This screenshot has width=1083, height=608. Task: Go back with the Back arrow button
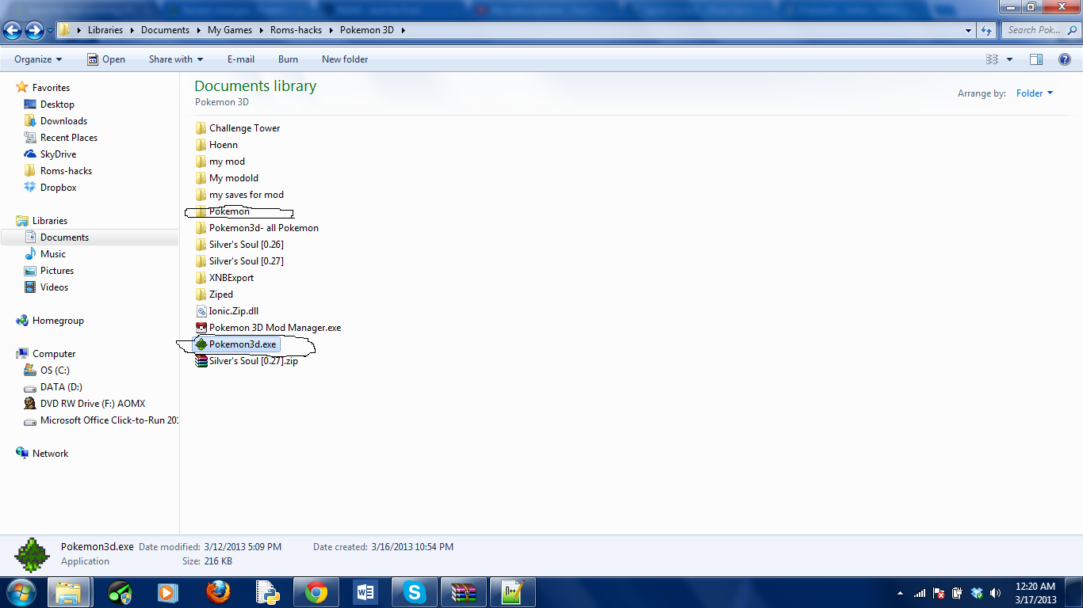(13, 30)
